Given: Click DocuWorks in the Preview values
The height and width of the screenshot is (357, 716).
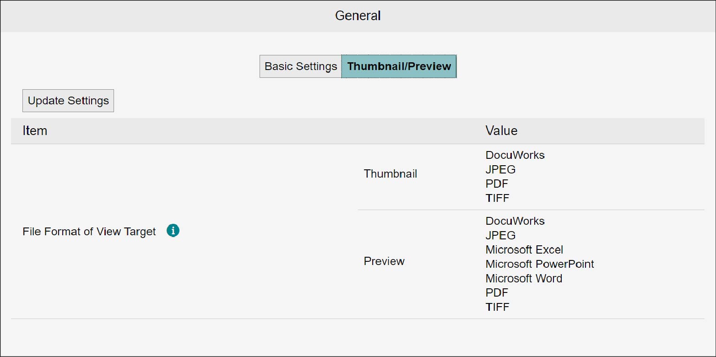Looking at the screenshot, I should pos(515,221).
